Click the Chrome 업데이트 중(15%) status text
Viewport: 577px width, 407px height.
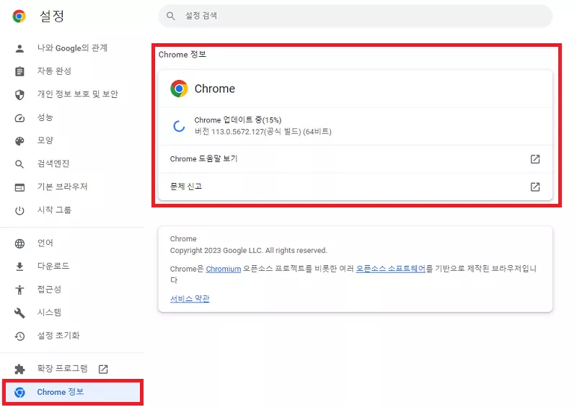coord(238,120)
